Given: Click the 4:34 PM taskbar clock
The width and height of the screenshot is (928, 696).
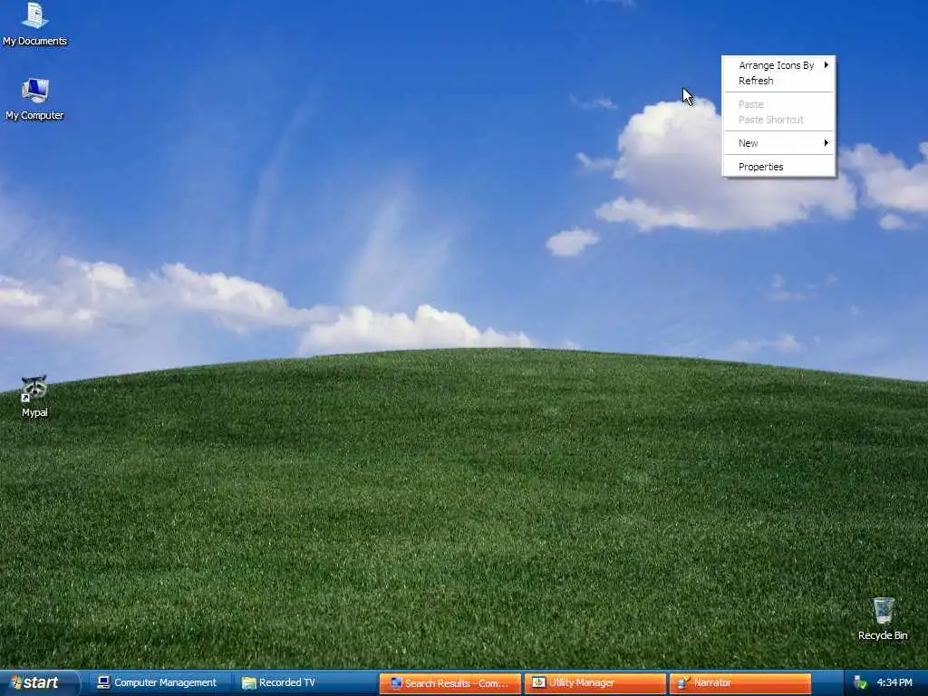Looking at the screenshot, I should point(894,683).
